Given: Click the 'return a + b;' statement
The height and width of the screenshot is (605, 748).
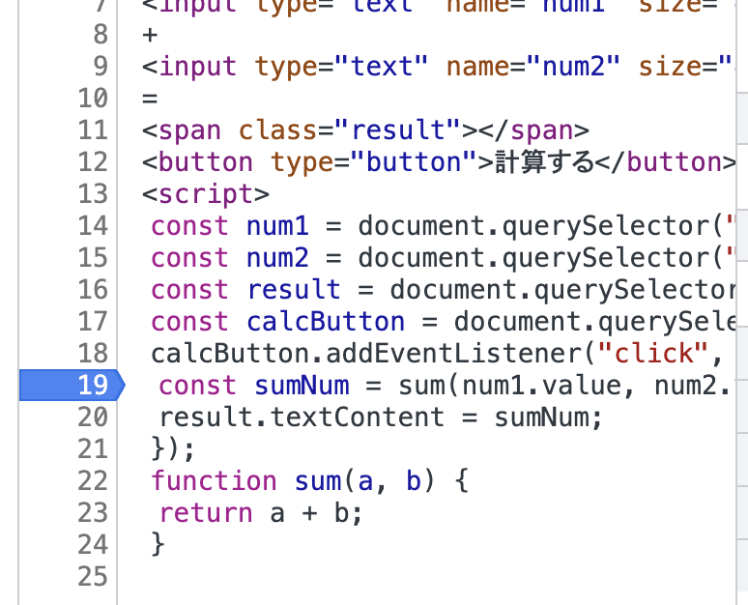Looking at the screenshot, I should tap(261, 513).
